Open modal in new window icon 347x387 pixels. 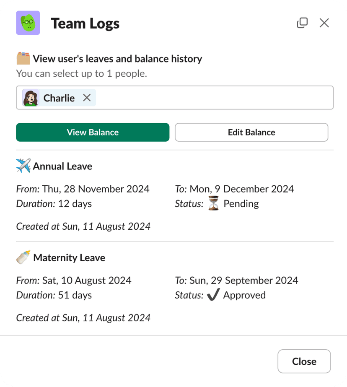pyautogui.click(x=302, y=23)
